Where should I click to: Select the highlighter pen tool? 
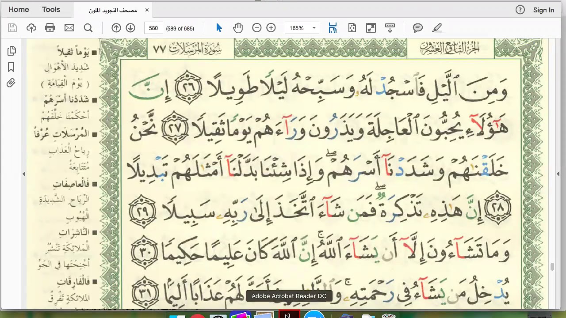click(x=437, y=28)
